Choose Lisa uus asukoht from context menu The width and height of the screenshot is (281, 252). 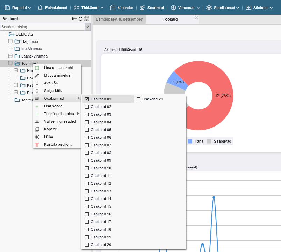point(58,68)
